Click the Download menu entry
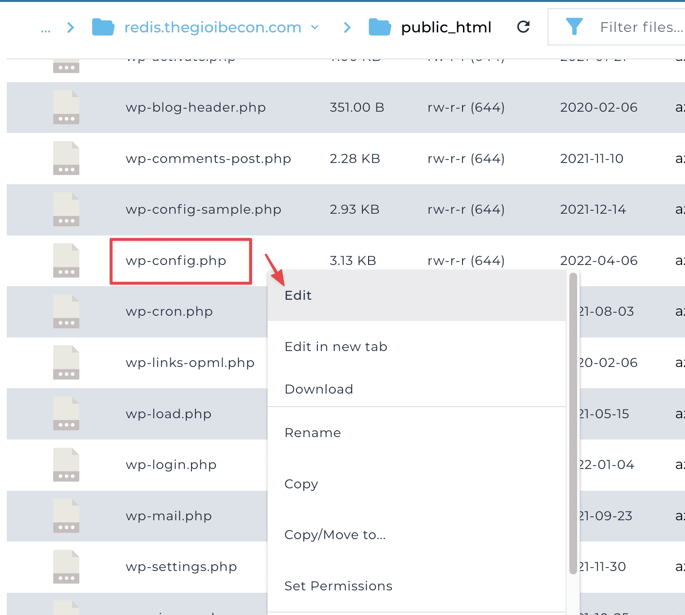The height and width of the screenshot is (615, 685). coord(319,389)
